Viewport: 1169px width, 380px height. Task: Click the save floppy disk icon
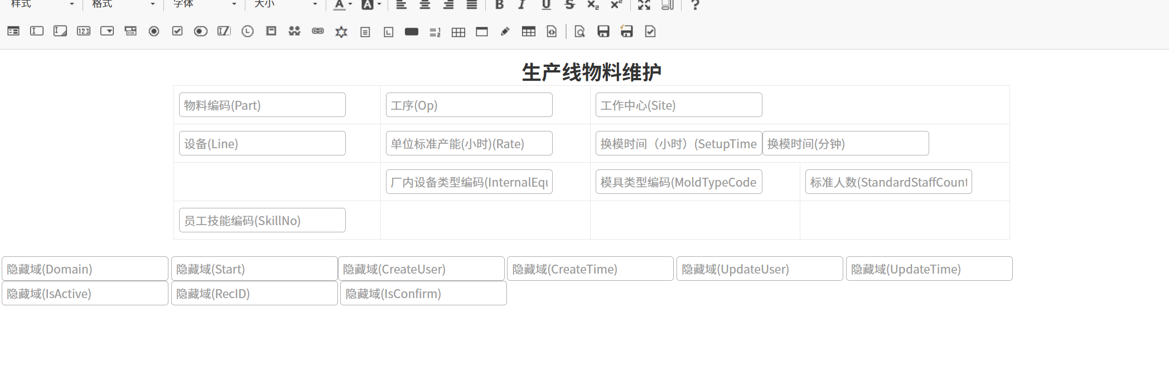click(x=603, y=32)
